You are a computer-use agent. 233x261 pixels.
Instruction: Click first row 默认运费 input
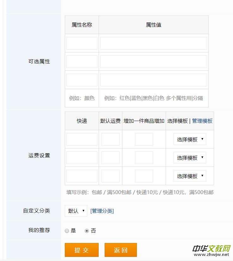click(110, 139)
